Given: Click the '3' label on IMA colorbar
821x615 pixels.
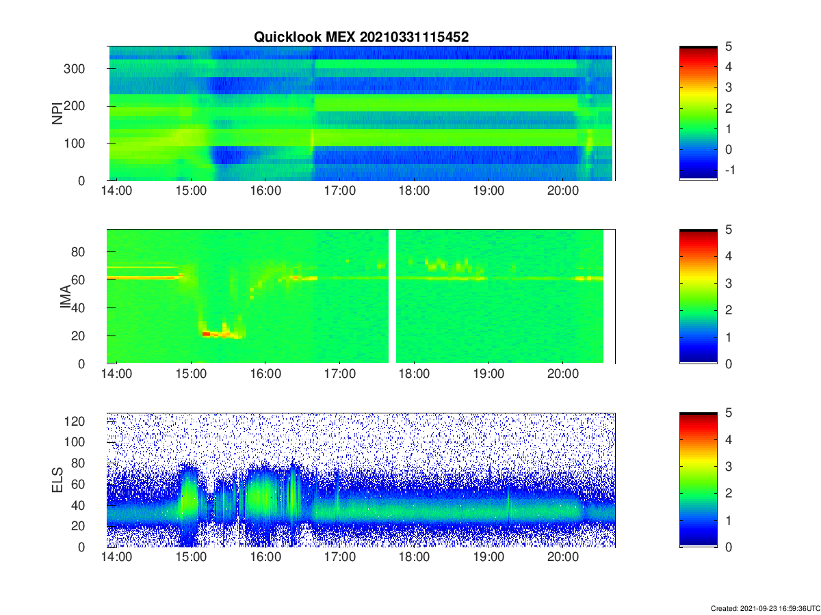Looking at the screenshot, I should pyautogui.click(x=730, y=283).
